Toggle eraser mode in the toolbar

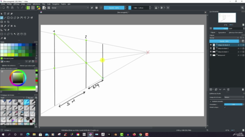pyautogui.click(x=92, y=8)
